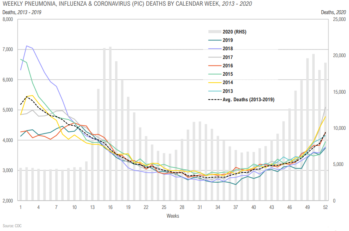Click the 2014 yellow legend swatch
Screen dimensions: 349x231
click(215, 83)
